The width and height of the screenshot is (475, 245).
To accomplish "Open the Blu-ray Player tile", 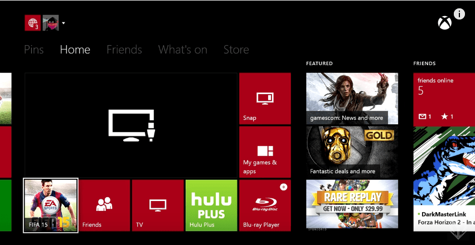I will 265,205.
